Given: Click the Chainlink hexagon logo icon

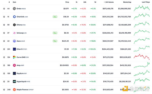Looking at the screenshot, I should (14, 17).
